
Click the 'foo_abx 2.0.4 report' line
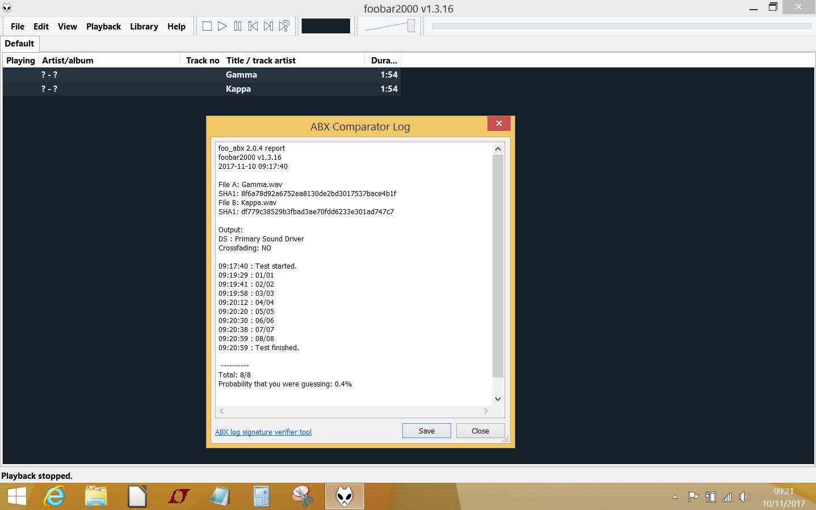[x=251, y=148]
